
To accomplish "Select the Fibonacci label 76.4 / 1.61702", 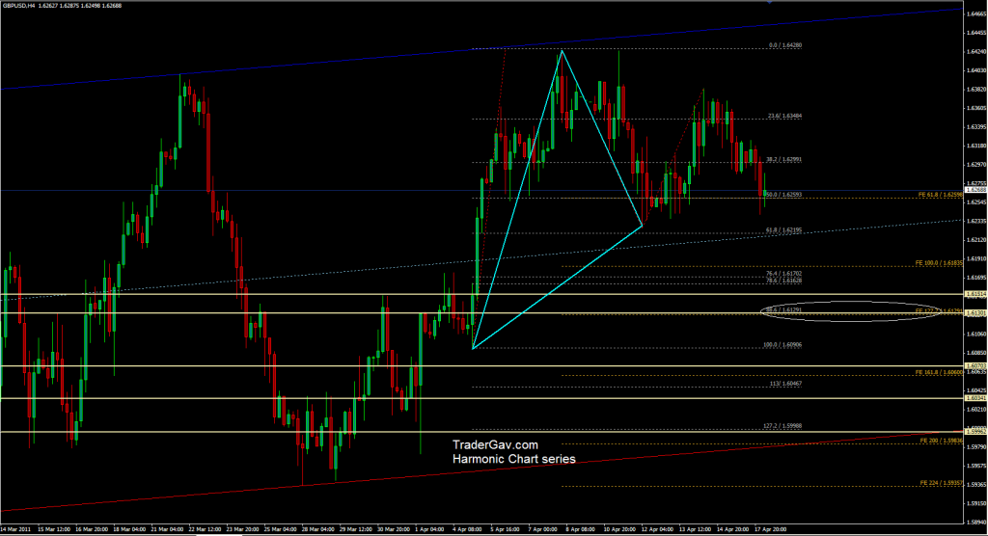I will coord(784,274).
